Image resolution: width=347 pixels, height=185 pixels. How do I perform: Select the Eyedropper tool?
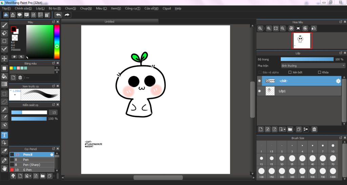[4, 161]
